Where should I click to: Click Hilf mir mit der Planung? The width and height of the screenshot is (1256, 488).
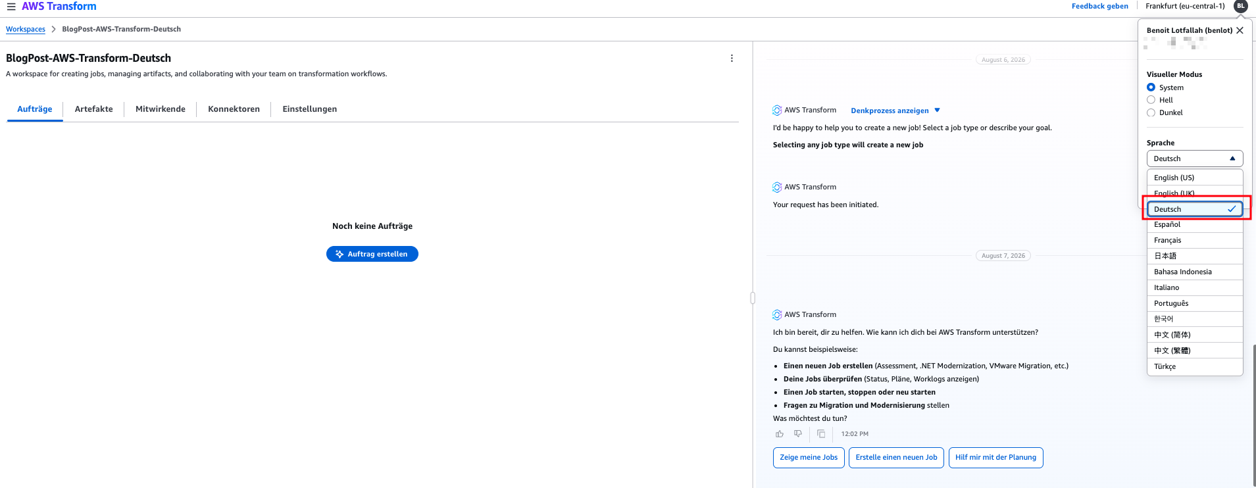(995, 458)
